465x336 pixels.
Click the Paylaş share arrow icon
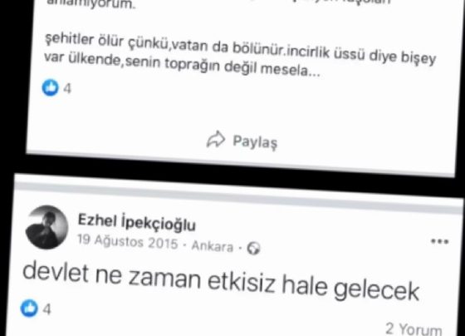click(x=216, y=140)
